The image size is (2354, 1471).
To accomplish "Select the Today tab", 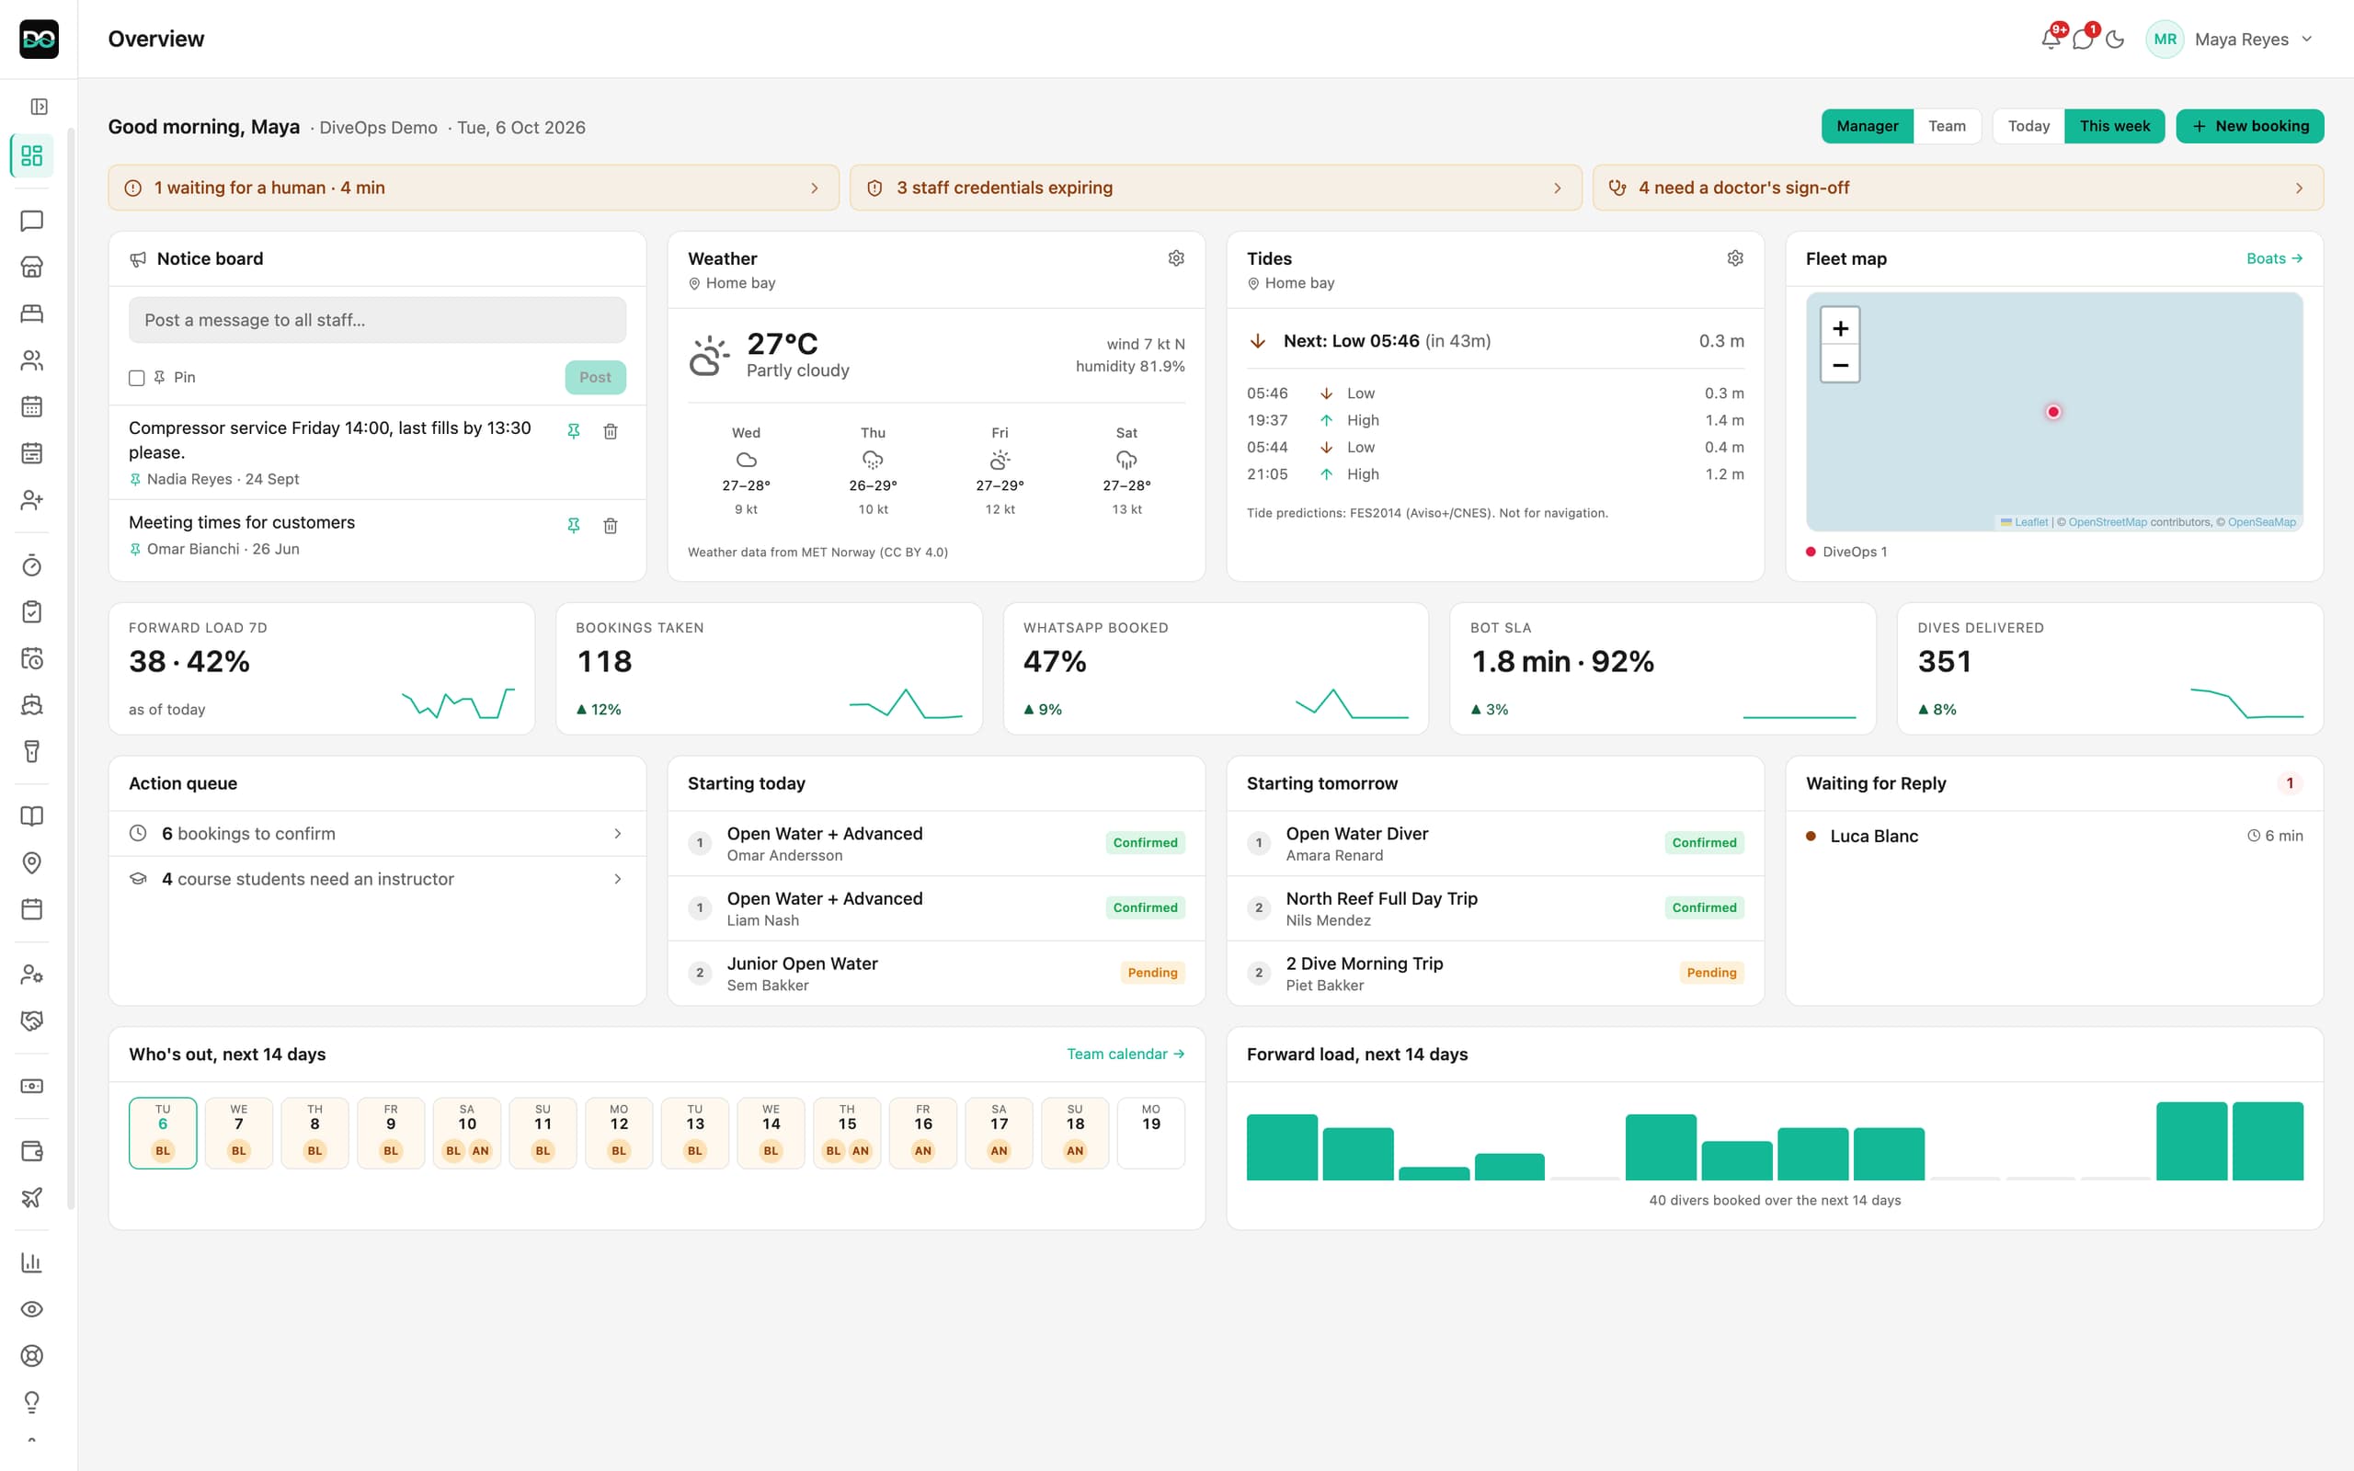I will pyautogui.click(x=2028, y=126).
